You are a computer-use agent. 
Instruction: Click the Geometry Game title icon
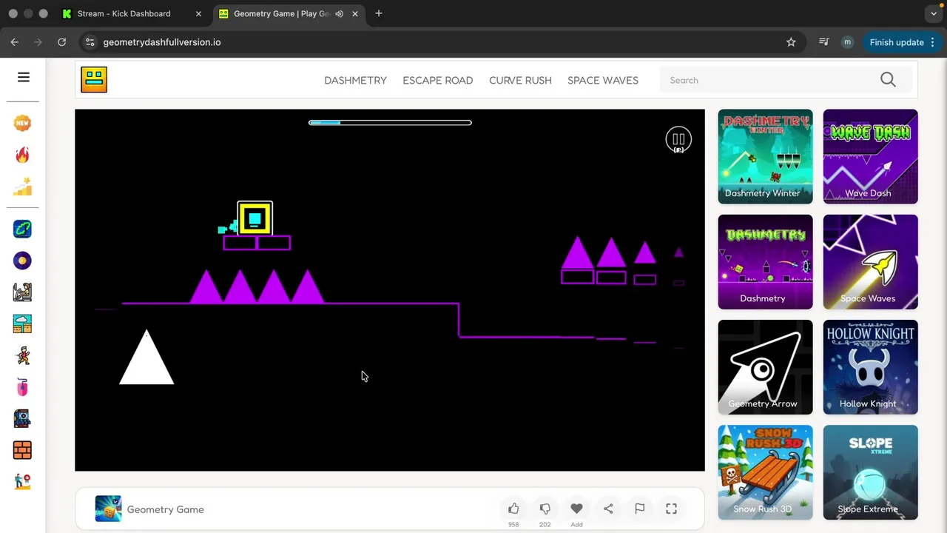pos(108,509)
